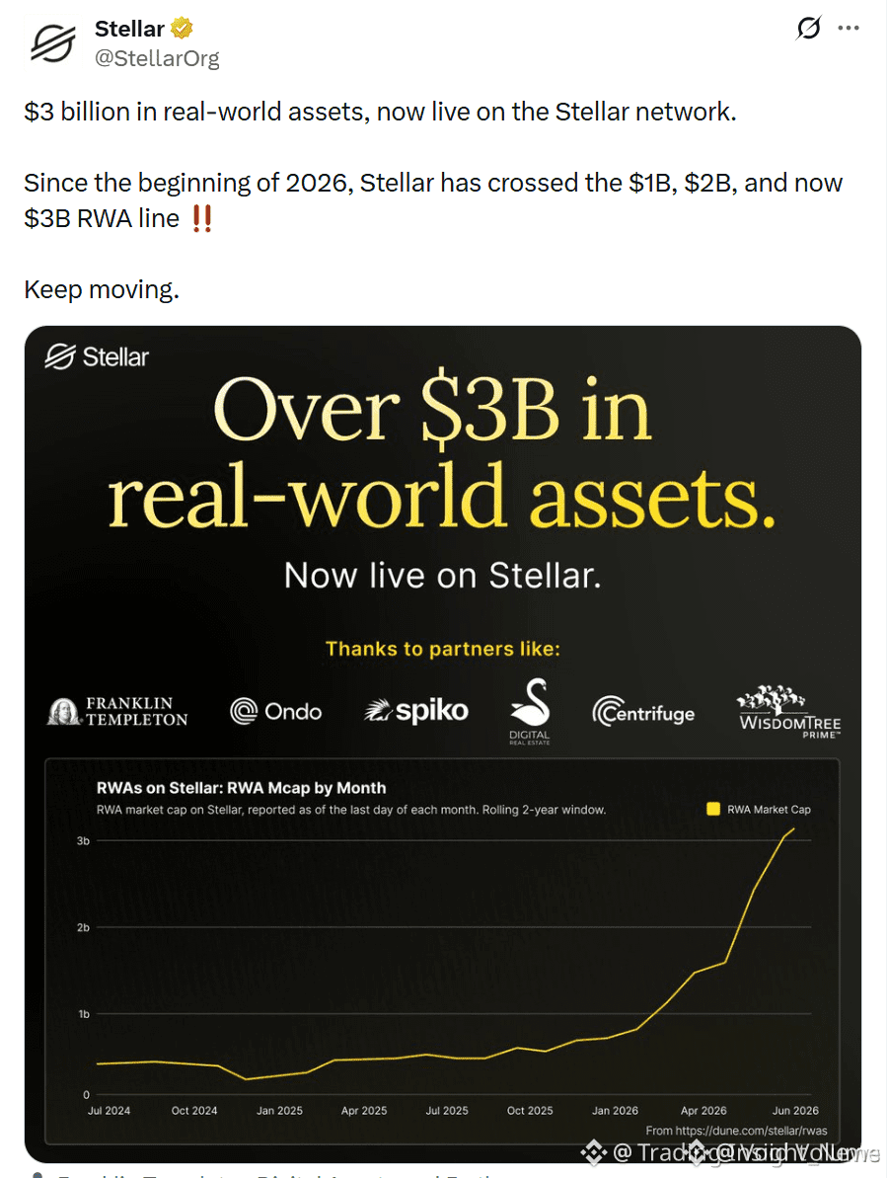Viewport: 888px width, 1178px height.
Task: Click the Digital Real Estate swan logo
Action: (530, 711)
